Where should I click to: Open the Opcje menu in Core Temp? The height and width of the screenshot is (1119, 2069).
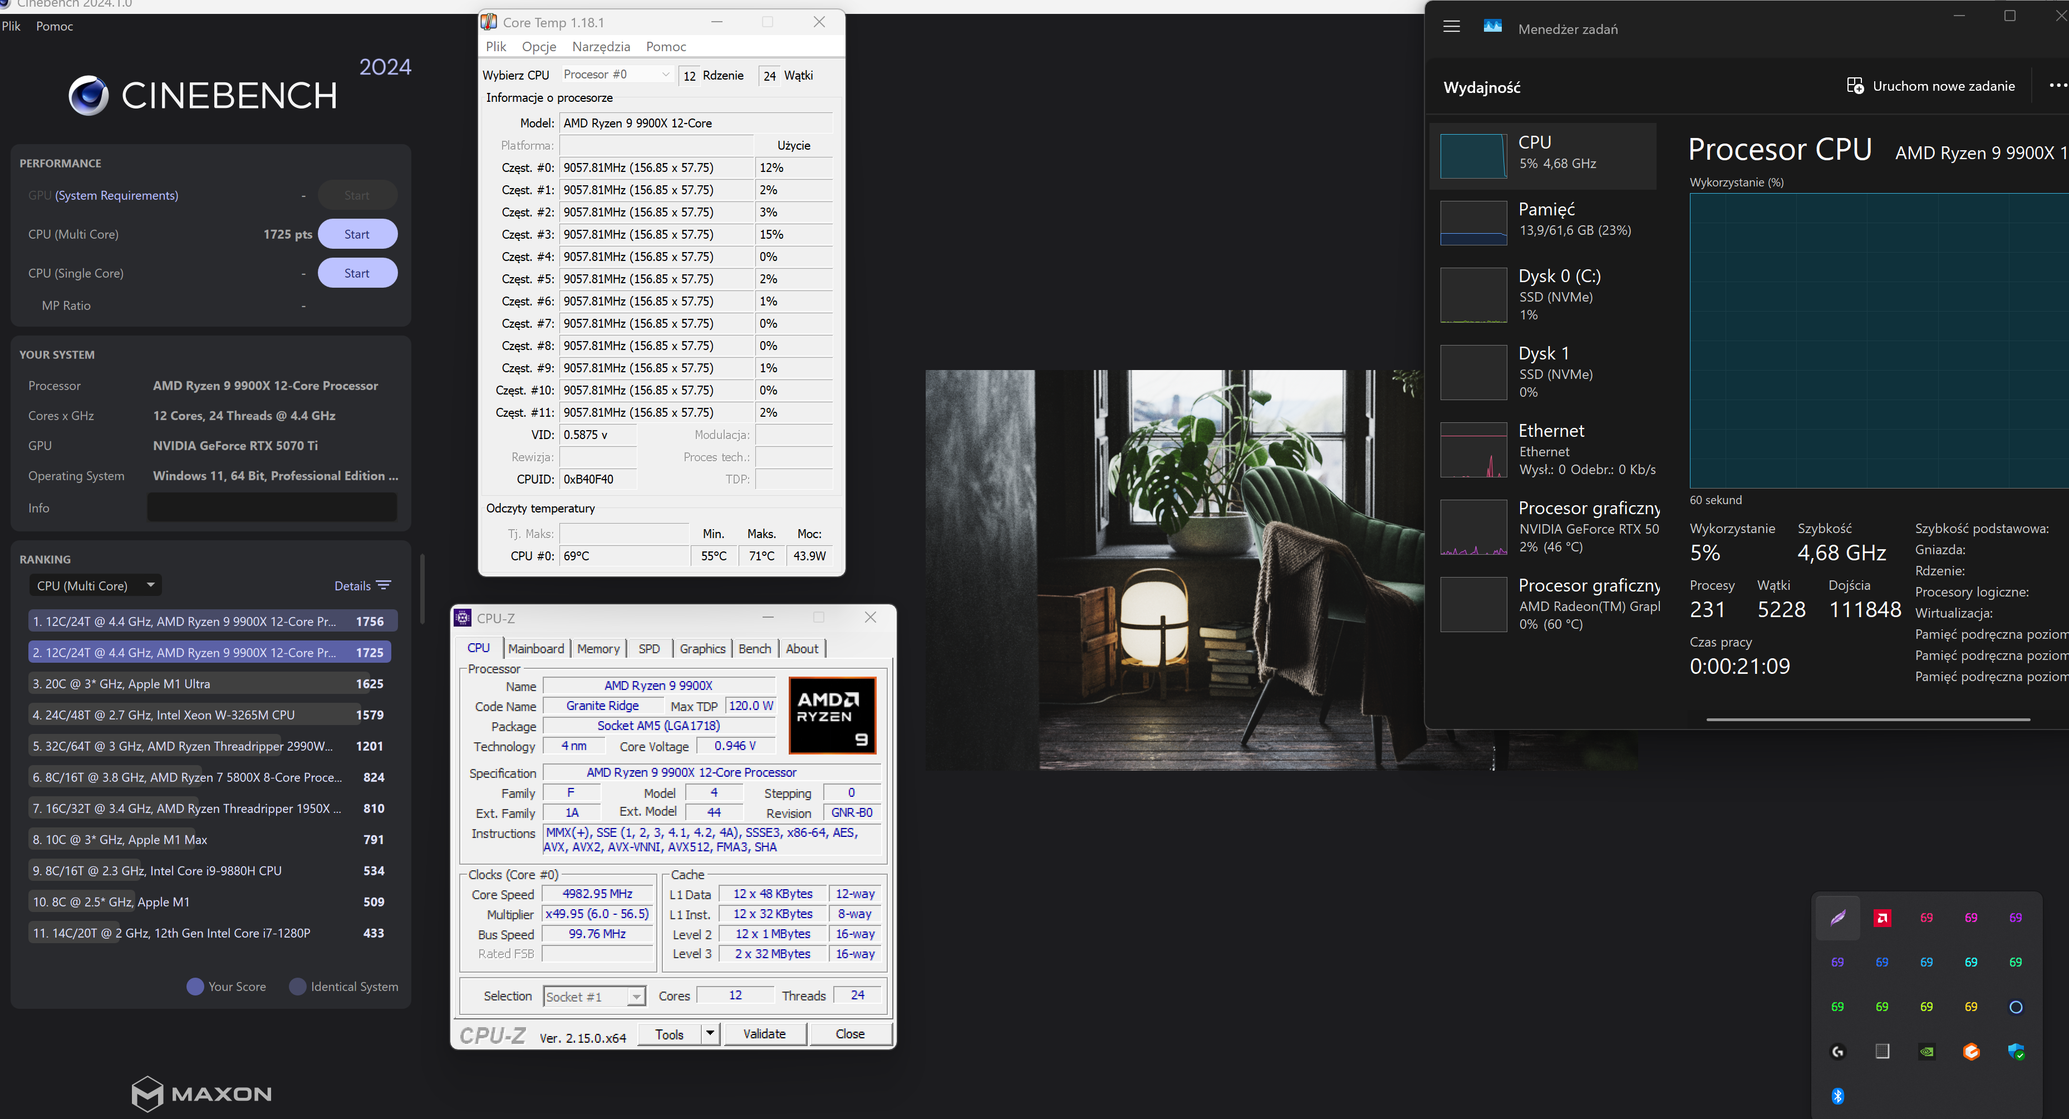click(x=539, y=46)
